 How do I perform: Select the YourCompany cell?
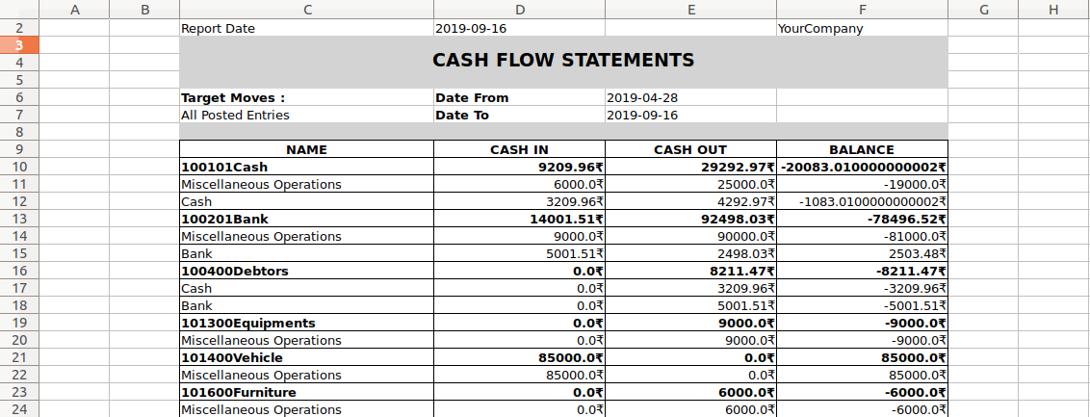pos(862,29)
